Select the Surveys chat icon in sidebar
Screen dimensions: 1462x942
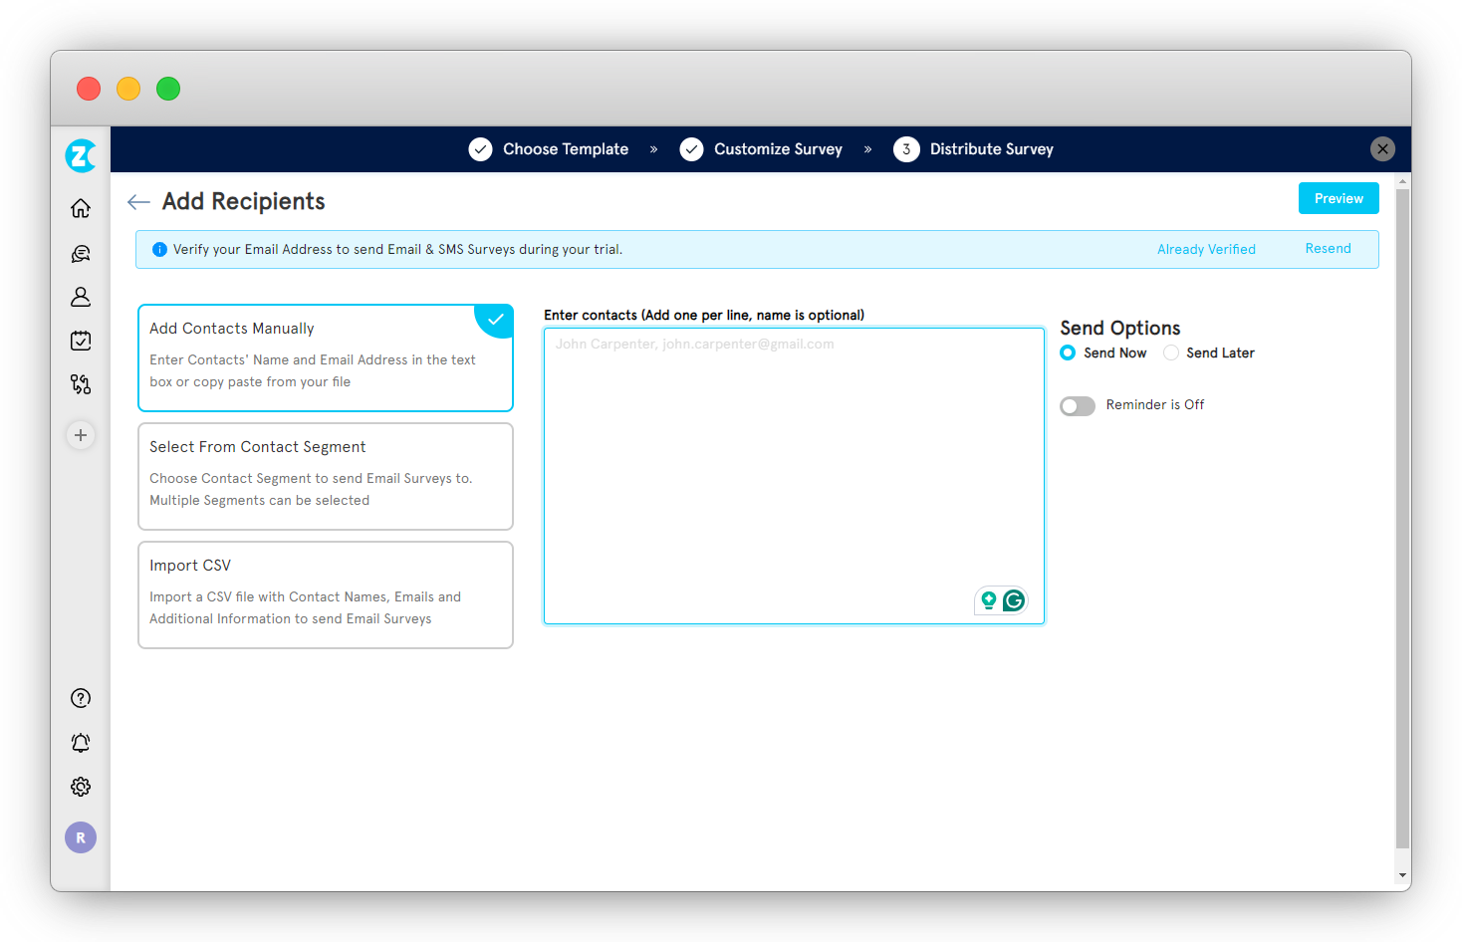(80, 253)
